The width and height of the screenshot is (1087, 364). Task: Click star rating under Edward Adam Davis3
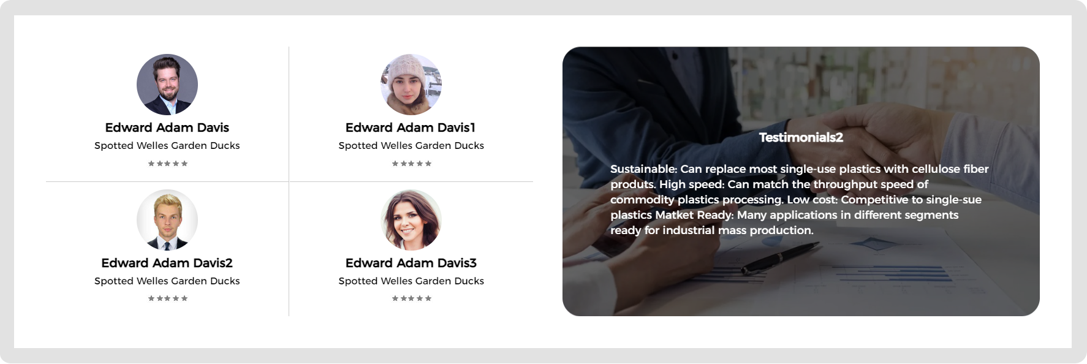click(x=411, y=298)
